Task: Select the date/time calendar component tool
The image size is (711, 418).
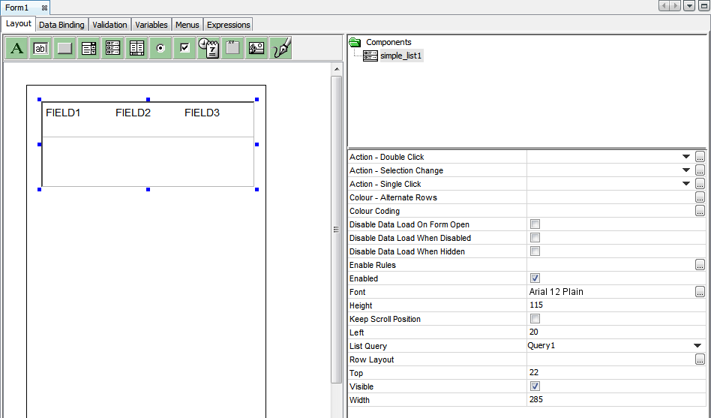Action: point(208,48)
